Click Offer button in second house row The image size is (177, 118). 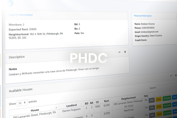tap(152, 107)
